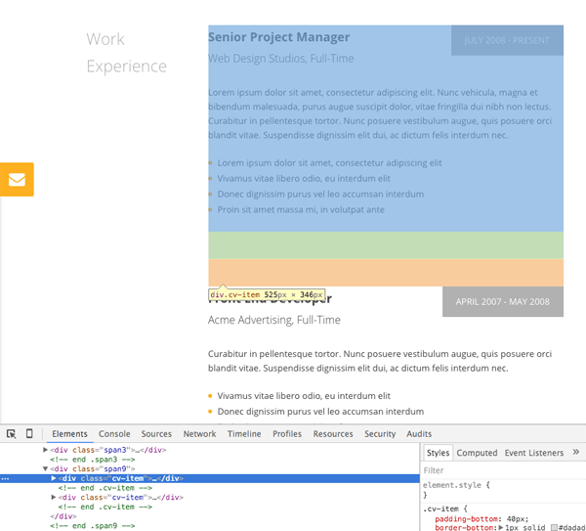
Task: Expand the span3 div node
Action: [x=45, y=450]
